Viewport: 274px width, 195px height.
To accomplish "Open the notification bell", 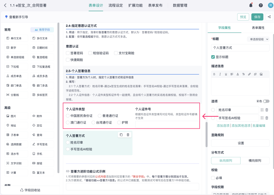I will tap(251, 5).
